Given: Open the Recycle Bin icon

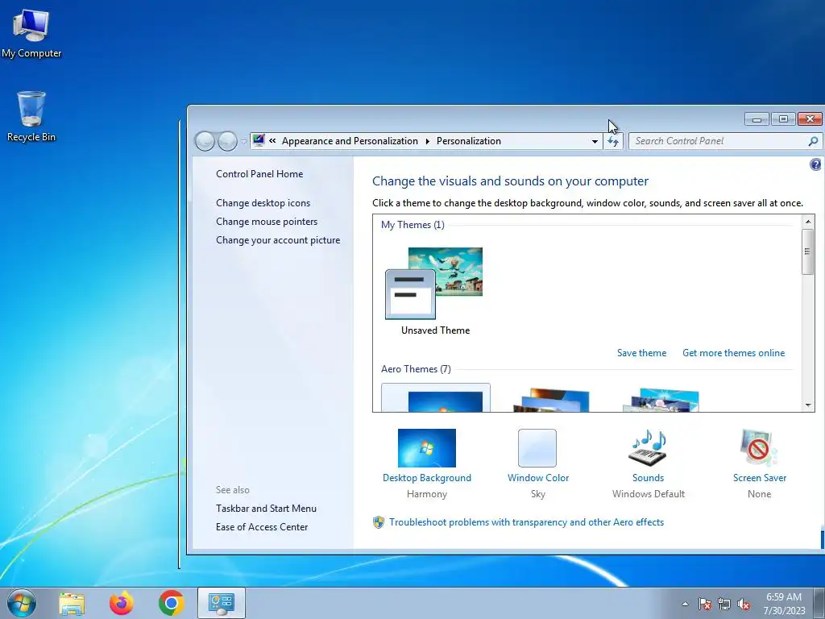Looking at the screenshot, I should pos(31,117).
